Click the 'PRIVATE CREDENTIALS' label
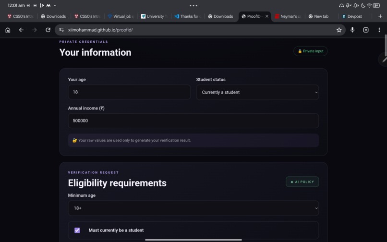Viewport: 387px width, 242px height. 84,42
